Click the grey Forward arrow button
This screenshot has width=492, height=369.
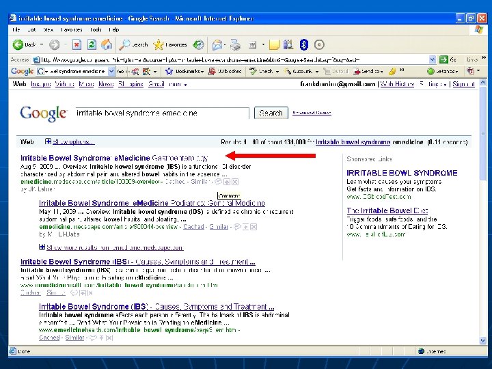point(54,45)
